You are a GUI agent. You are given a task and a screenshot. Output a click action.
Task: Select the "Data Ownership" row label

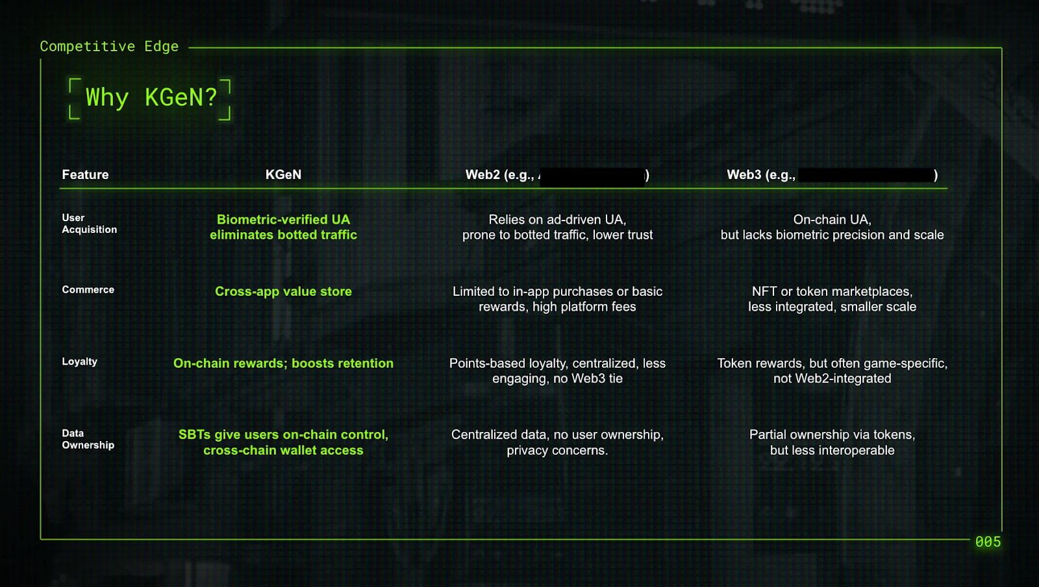click(x=88, y=439)
